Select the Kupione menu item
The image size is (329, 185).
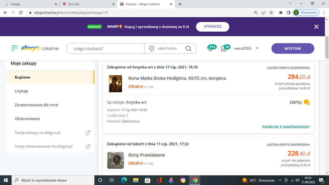pos(50,77)
